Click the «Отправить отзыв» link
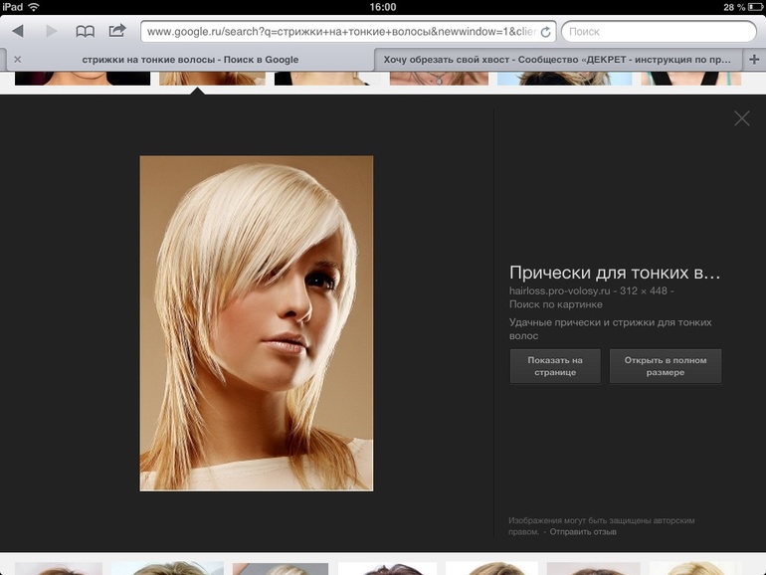The width and height of the screenshot is (766, 575). click(583, 532)
